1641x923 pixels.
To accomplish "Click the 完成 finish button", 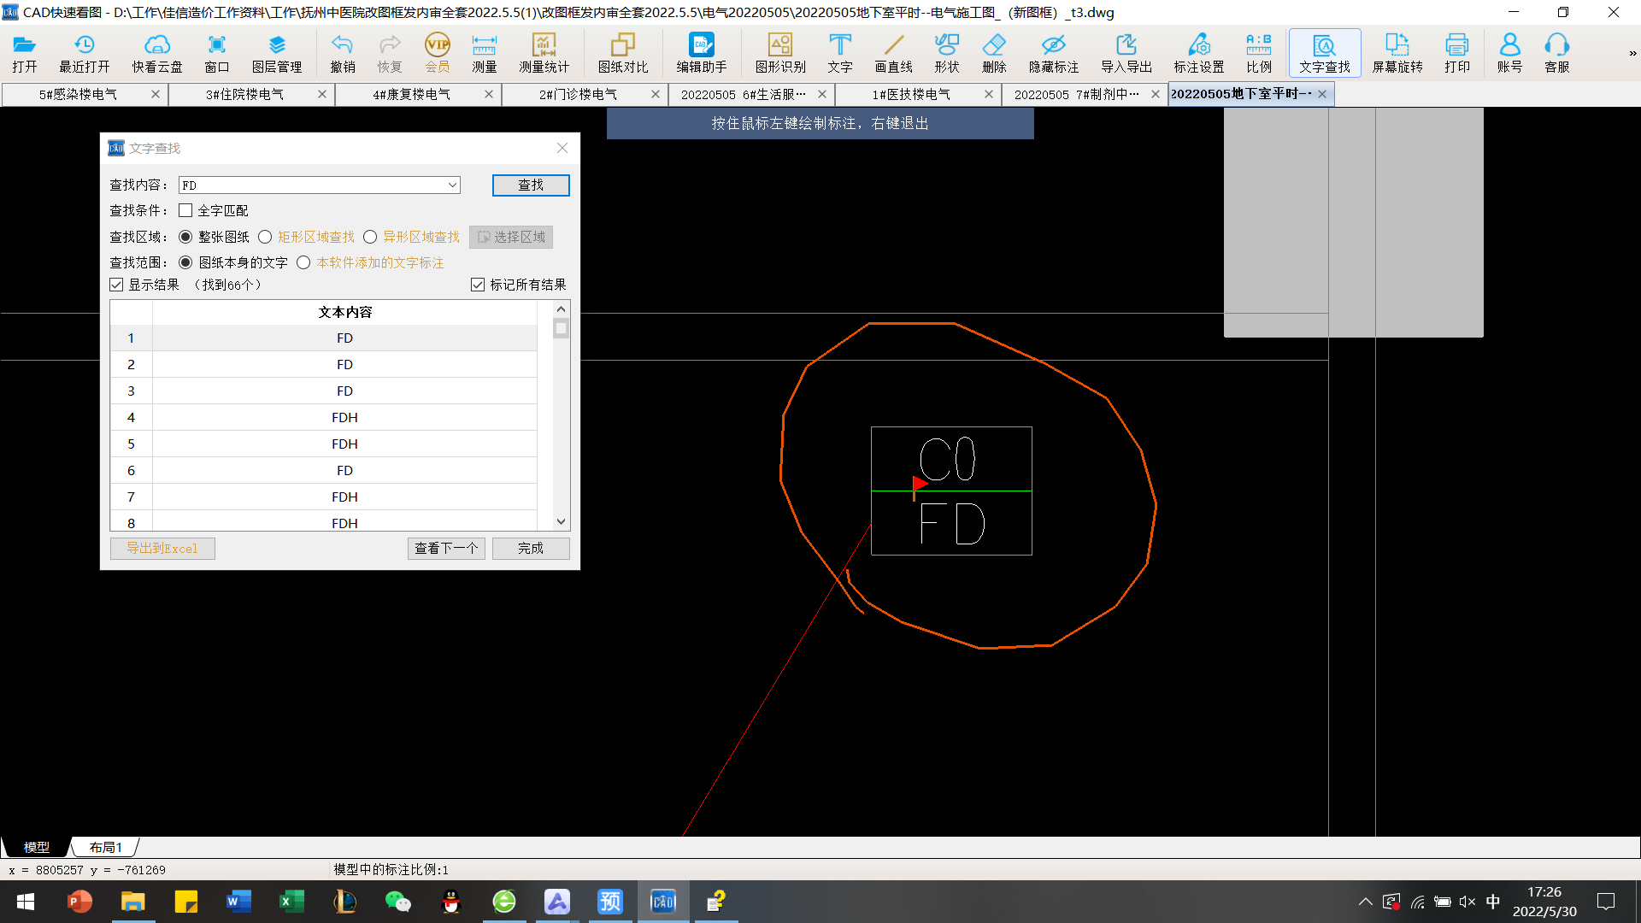I will 531,548.
